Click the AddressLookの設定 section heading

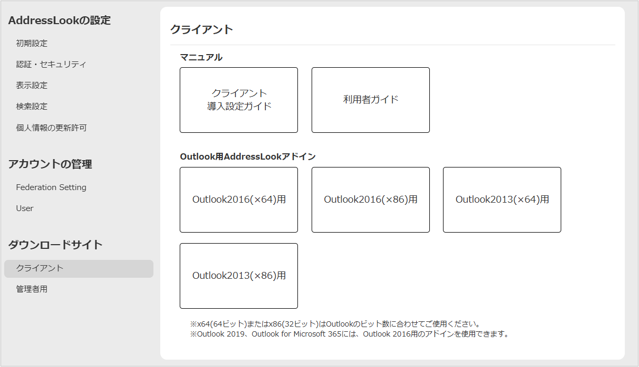59,20
